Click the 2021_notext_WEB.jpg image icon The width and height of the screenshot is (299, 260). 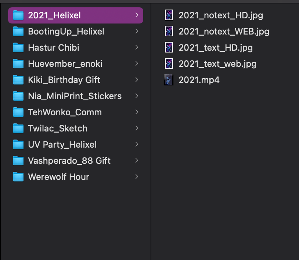(169, 31)
